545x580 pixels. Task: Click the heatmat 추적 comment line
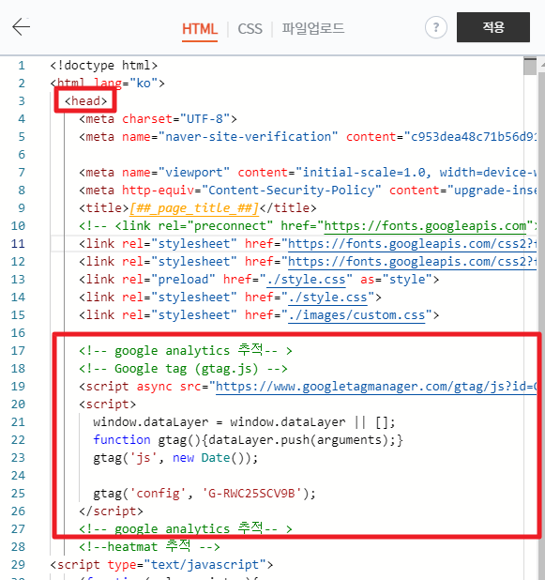(150, 546)
